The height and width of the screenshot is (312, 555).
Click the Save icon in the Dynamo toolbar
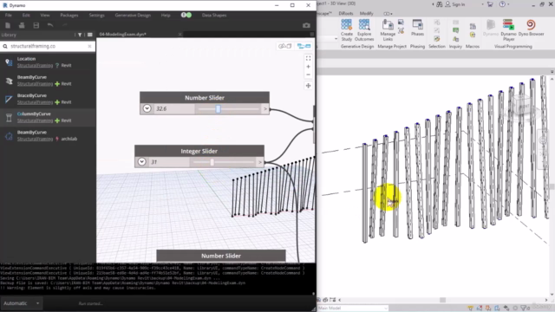36,25
